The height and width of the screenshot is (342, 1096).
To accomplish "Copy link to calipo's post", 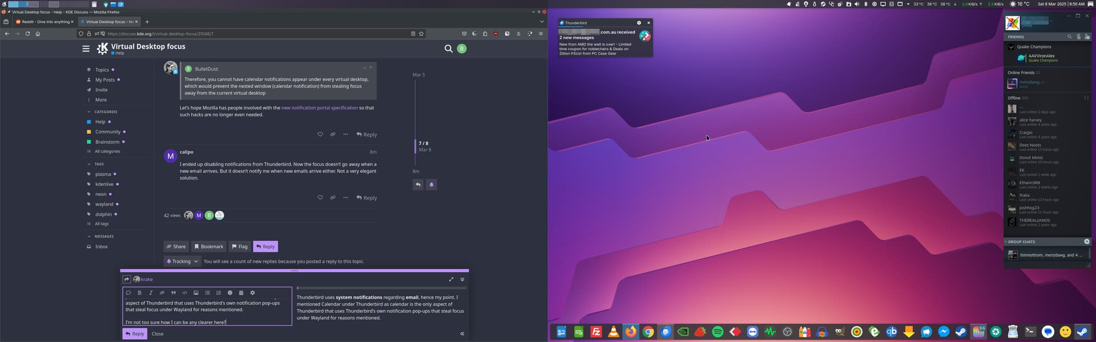I will click(333, 198).
